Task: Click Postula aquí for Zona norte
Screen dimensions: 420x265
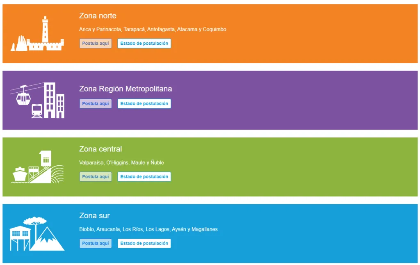Action: click(x=96, y=43)
